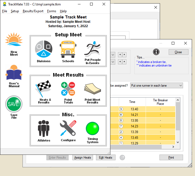
Task: Open the Forms menu
Action: (52, 11)
